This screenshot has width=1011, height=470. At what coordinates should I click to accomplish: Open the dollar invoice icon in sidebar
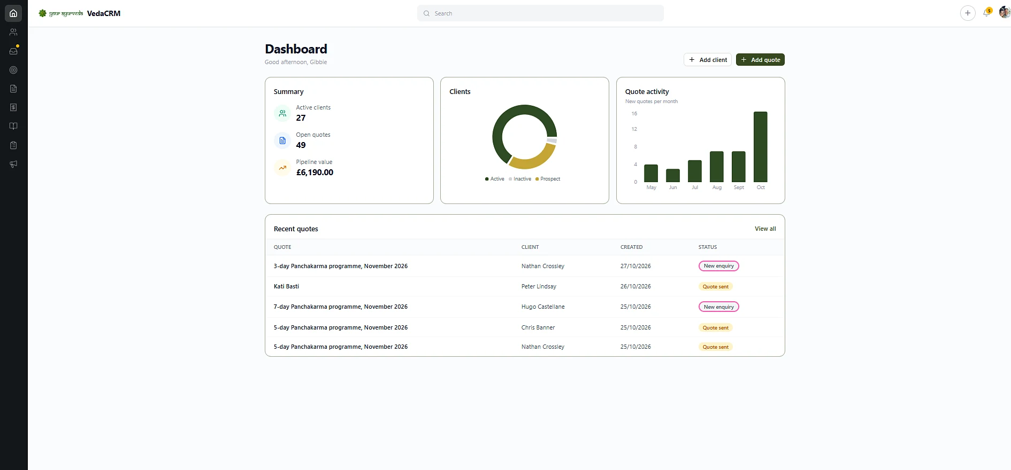(x=13, y=107)
